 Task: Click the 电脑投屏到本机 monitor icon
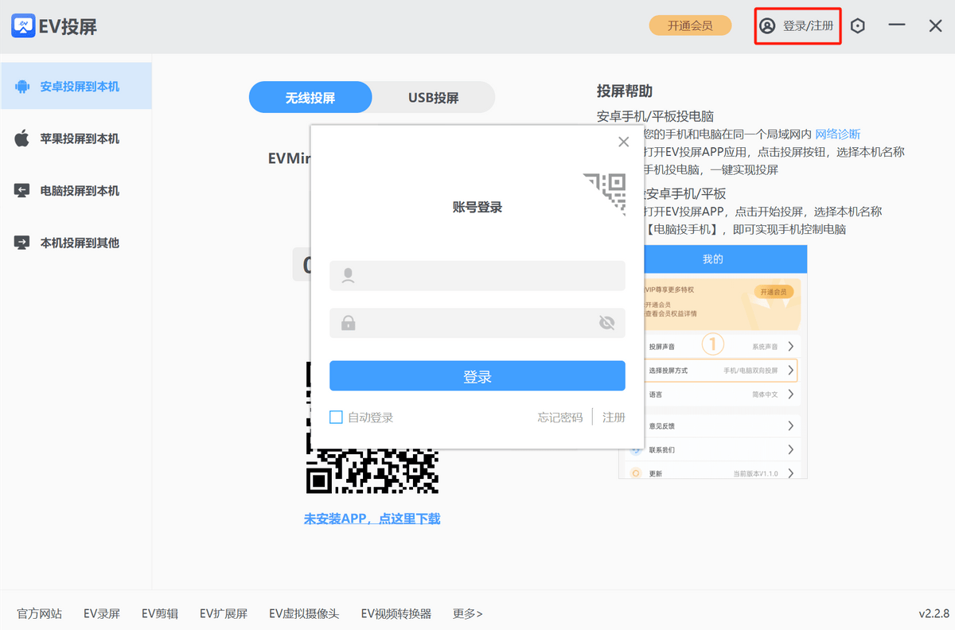tap(22, 191)
